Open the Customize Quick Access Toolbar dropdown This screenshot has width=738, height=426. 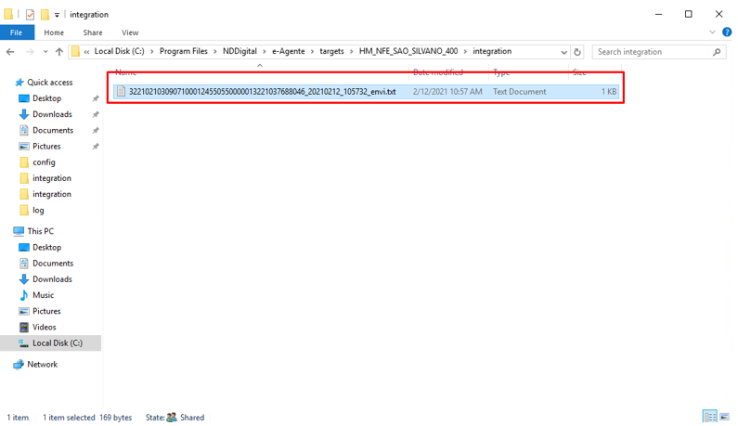pos(58,15)
